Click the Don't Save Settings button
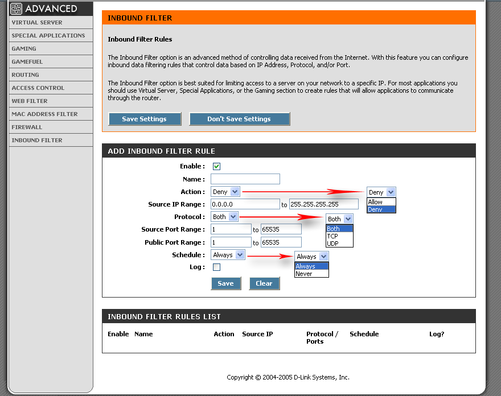This screenshot has height=396, width=501. pyautogui.click(x=240, y=119)
